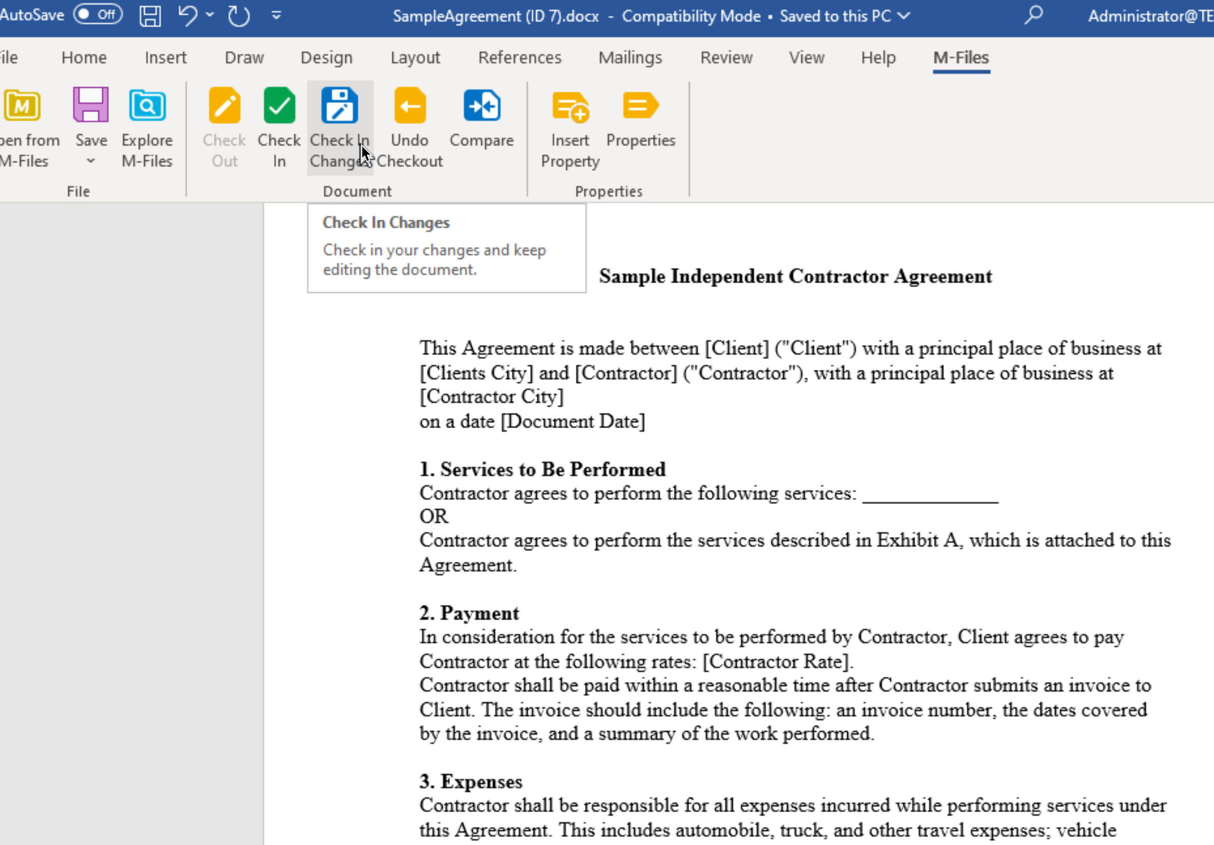Open the Draw tab

click(x=244, y=57)
